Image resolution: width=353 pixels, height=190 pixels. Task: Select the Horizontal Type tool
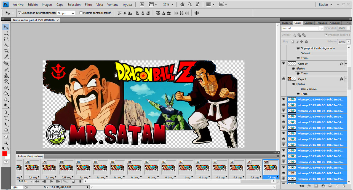tap(6, 118)
